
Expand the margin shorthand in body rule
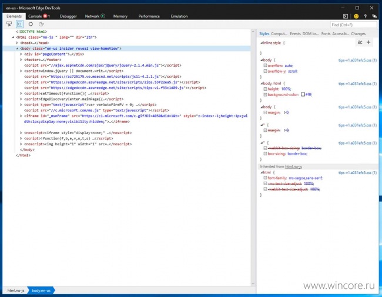(284, 112)
